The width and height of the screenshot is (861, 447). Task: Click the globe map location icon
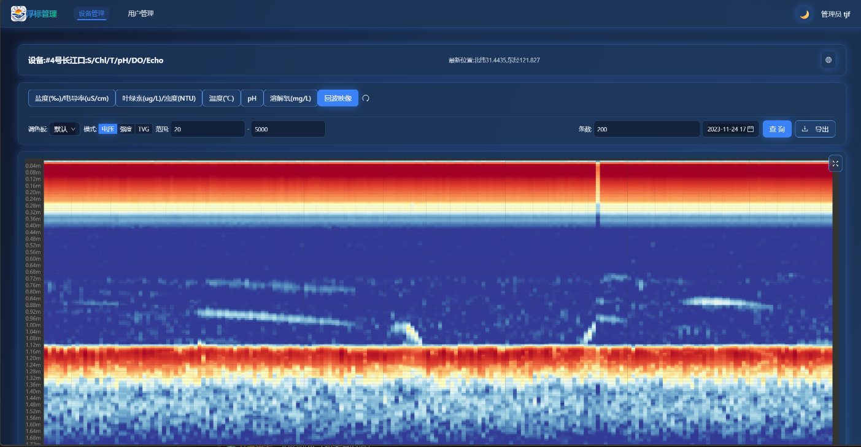point(828,60)
